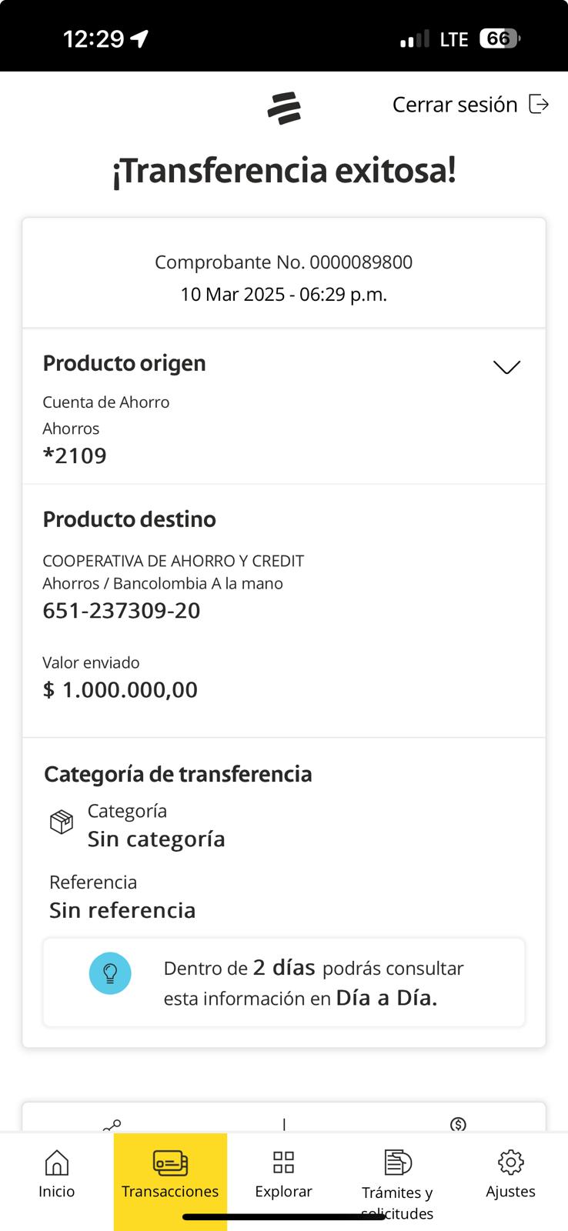This screenshot has height=1231, width=568.
Task: Open Explorar grid icon
Action: [283, 1162]
